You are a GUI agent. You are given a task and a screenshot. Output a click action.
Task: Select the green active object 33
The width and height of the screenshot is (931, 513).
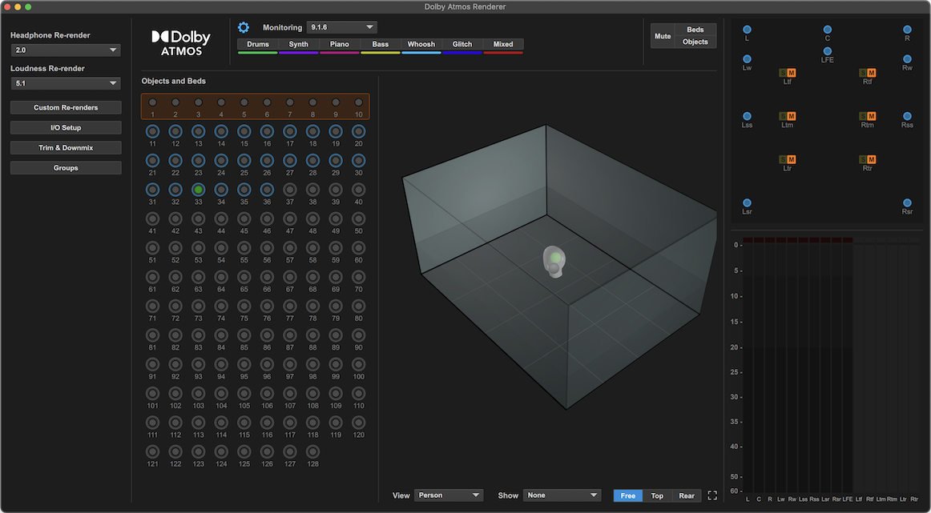(x=199, y=190)
